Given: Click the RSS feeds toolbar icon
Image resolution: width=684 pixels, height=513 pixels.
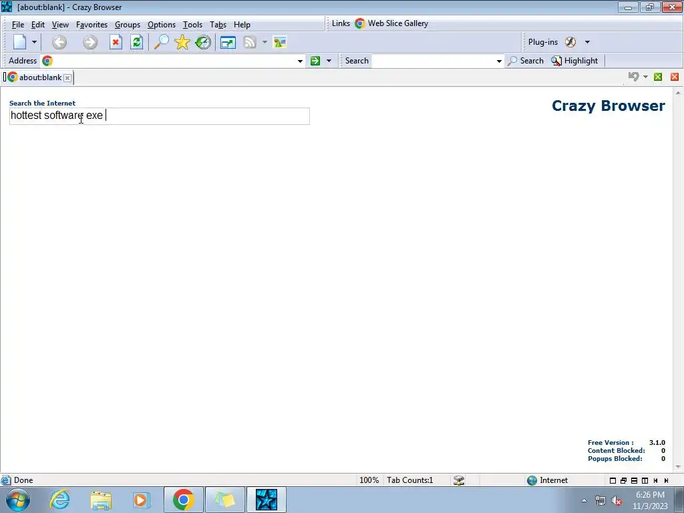Looking at the screenshot, I should click(250, 42).
